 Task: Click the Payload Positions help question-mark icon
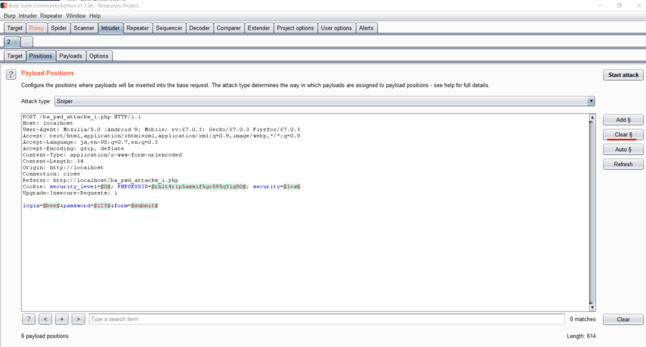(x=11, y=75)
